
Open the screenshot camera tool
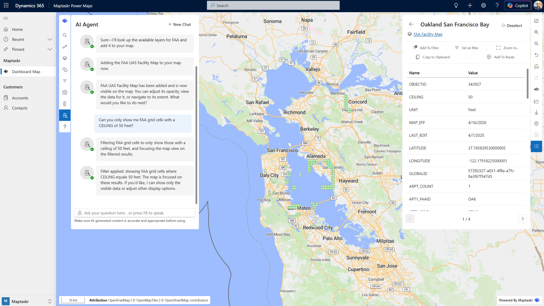65,92
